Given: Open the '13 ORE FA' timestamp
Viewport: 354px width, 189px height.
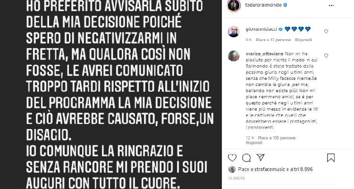Looking at the screenshot, I should pyautogui.click(x=236, y=179).
